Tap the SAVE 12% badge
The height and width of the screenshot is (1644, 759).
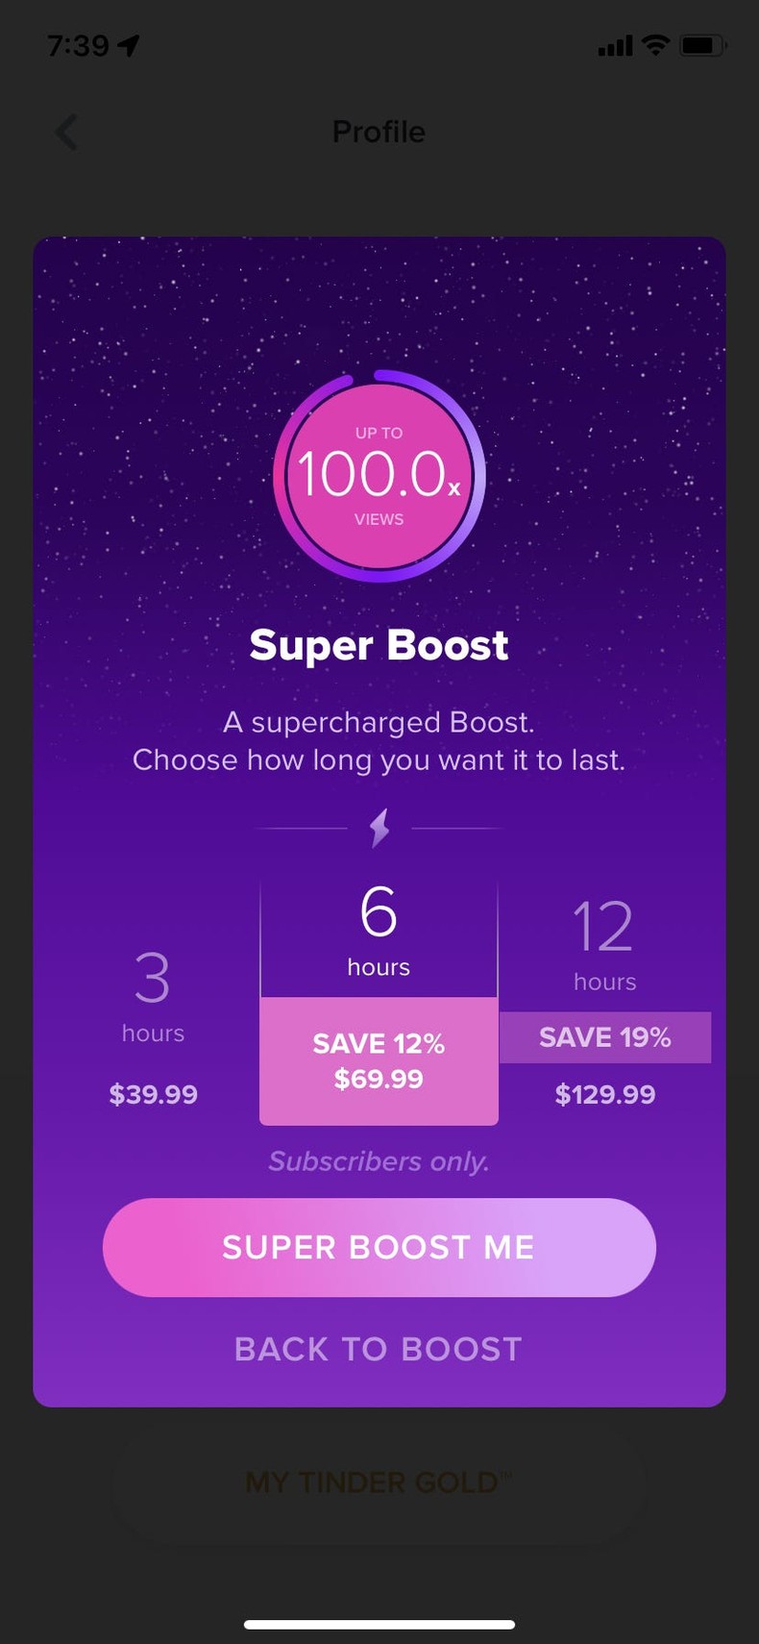[379, 1043]
